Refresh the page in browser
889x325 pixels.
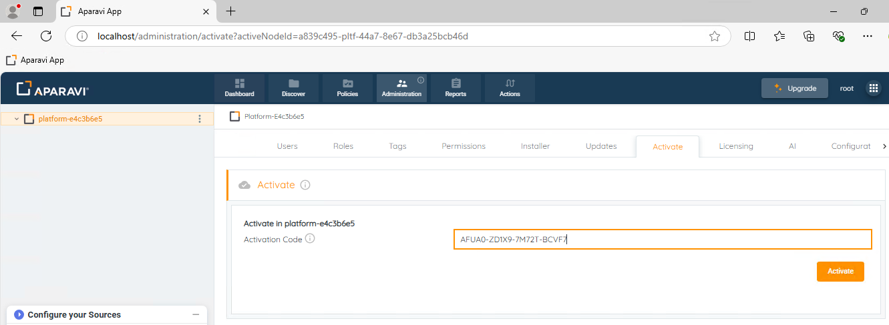click(46, 36)
